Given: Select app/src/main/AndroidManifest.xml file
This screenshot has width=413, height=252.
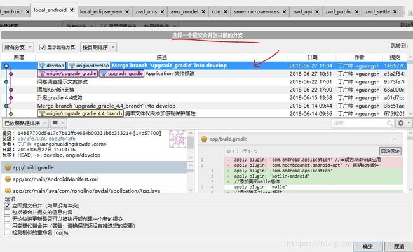Looking at the screenshot, I should [x=94, y=179].
